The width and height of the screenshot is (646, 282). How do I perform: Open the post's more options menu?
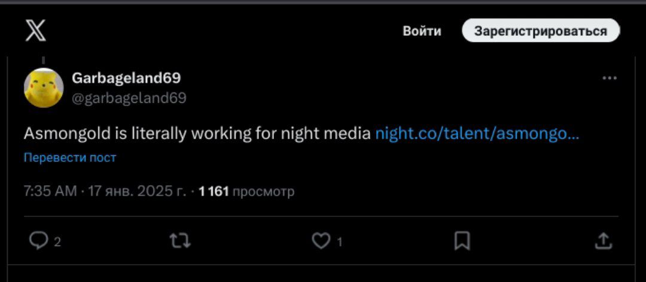coord(610,78)
